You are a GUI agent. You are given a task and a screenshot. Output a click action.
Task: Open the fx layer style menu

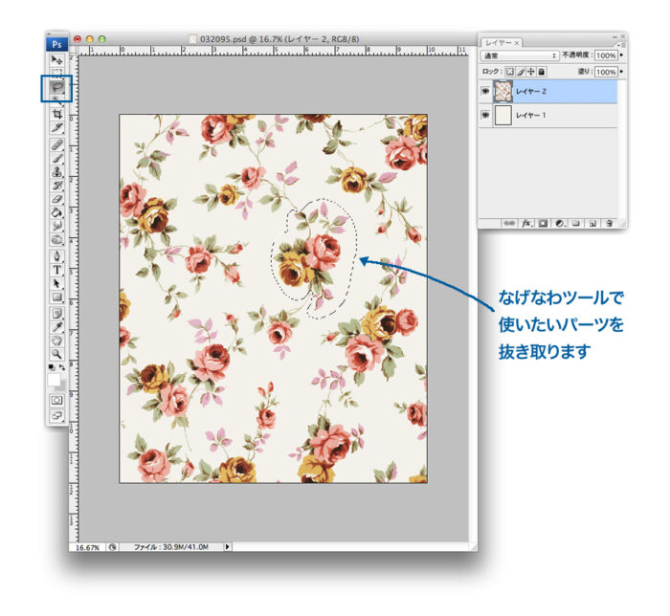525,222
